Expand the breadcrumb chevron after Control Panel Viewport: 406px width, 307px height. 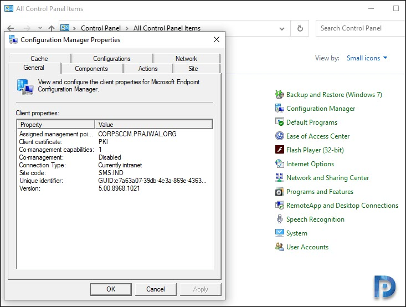(127, 28)
